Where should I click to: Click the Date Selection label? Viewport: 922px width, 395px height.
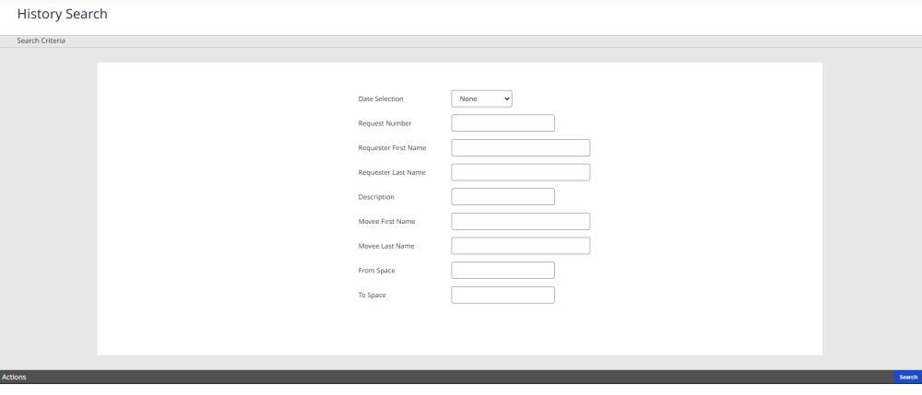[381, 99]
